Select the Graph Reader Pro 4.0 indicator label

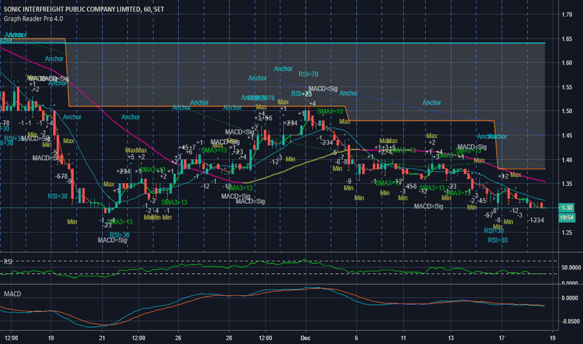33,19
